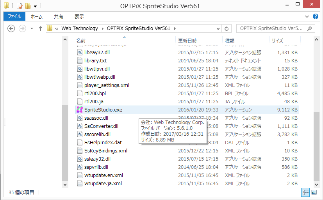Click the sscorelib.dll file icon
Image resolution: width=323 pixels, height=200 pixels.
pyautogui.click(x=80, y=134)
